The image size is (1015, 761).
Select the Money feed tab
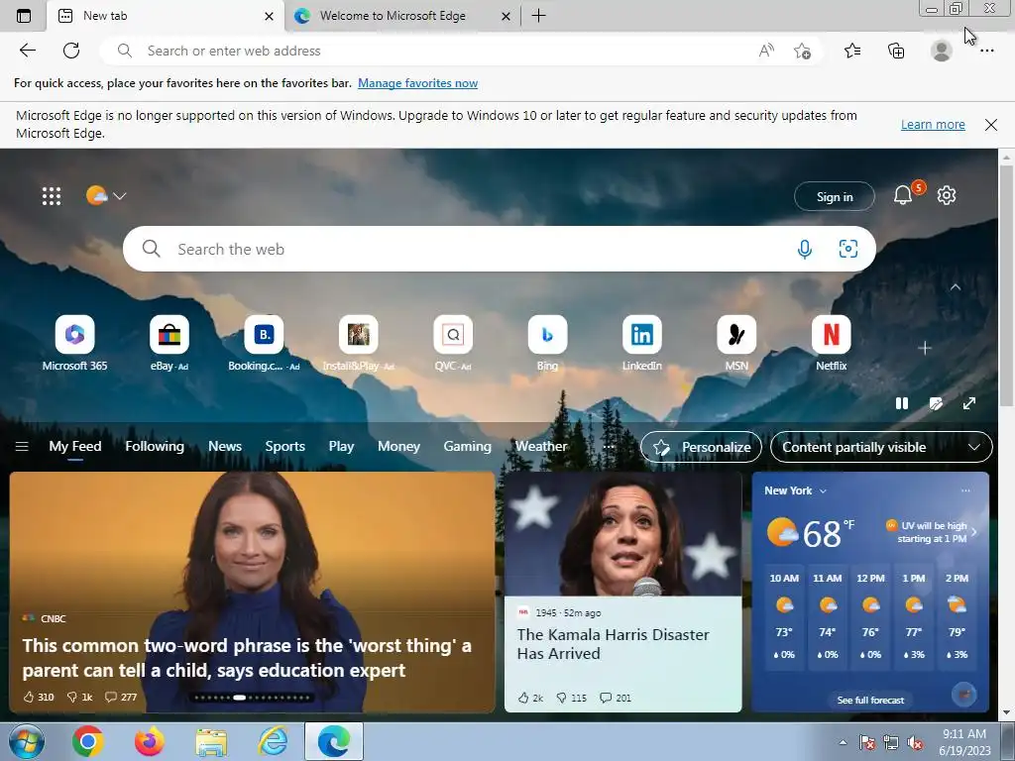point(398,447)
